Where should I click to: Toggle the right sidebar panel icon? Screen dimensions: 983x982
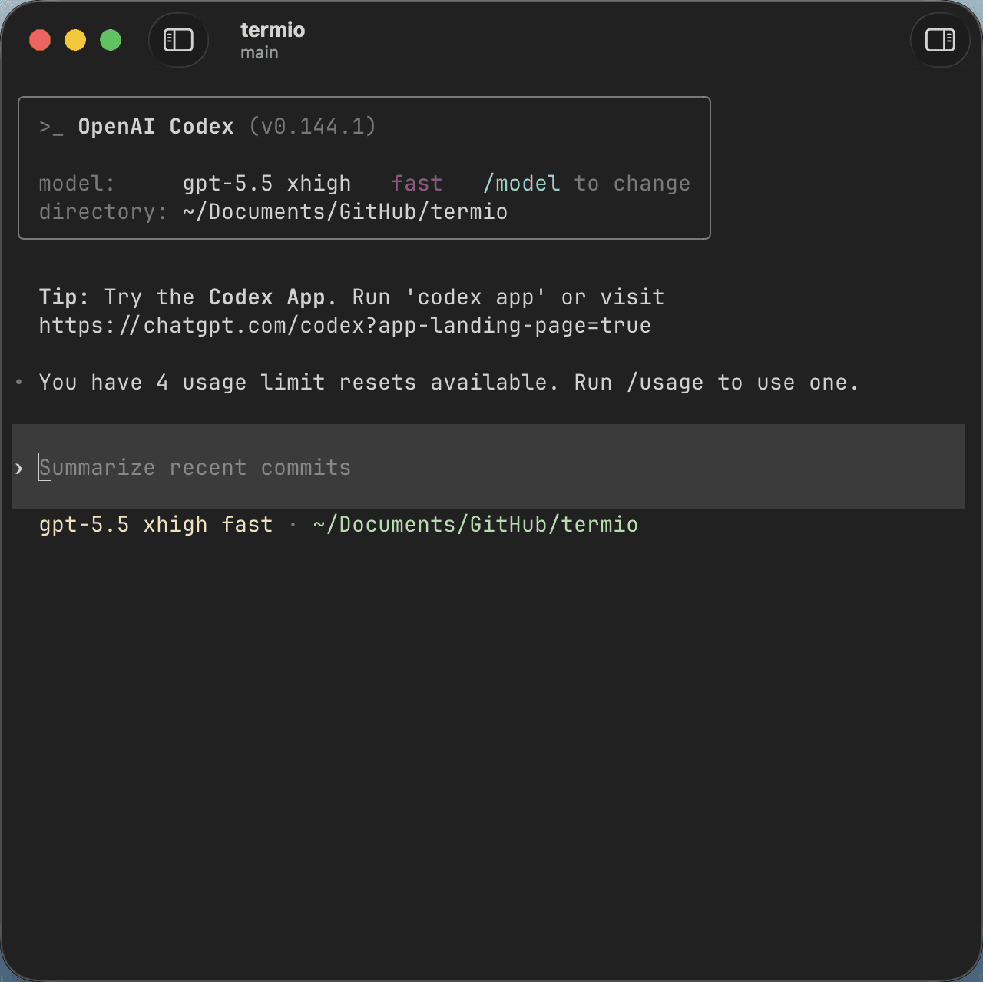click(940, 39)
